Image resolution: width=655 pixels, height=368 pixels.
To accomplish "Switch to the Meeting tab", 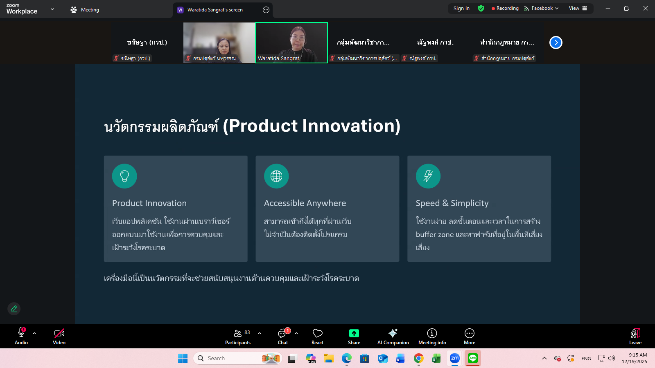I will [85, 10].
